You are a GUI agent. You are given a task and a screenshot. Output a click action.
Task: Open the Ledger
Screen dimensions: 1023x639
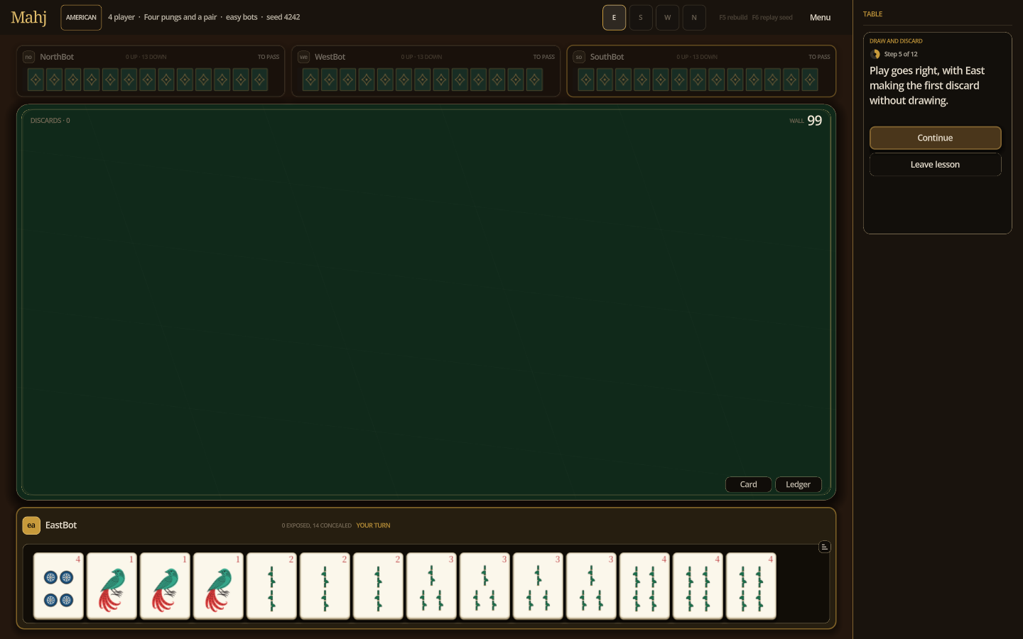point(799,484)
